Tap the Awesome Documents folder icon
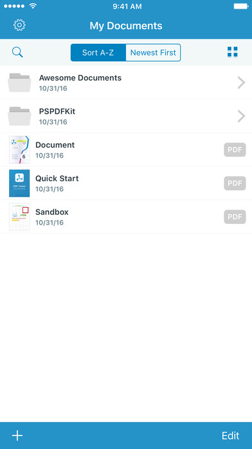 click(19, 83)
